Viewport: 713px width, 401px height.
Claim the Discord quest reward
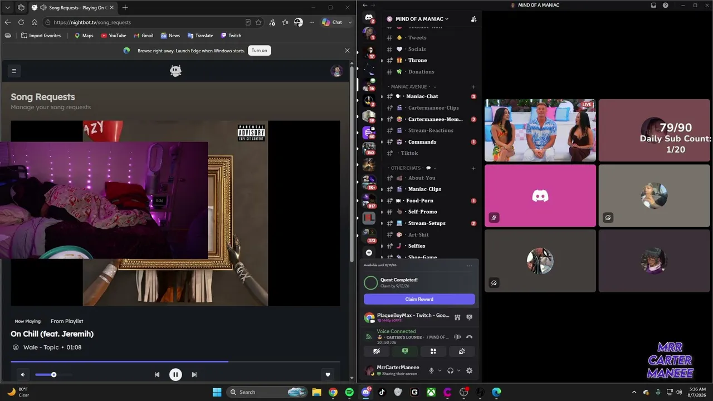coord(419,299)
